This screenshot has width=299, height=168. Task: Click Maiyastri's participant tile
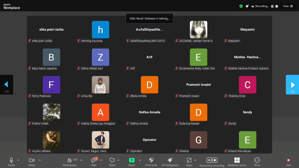pos(248,29)
